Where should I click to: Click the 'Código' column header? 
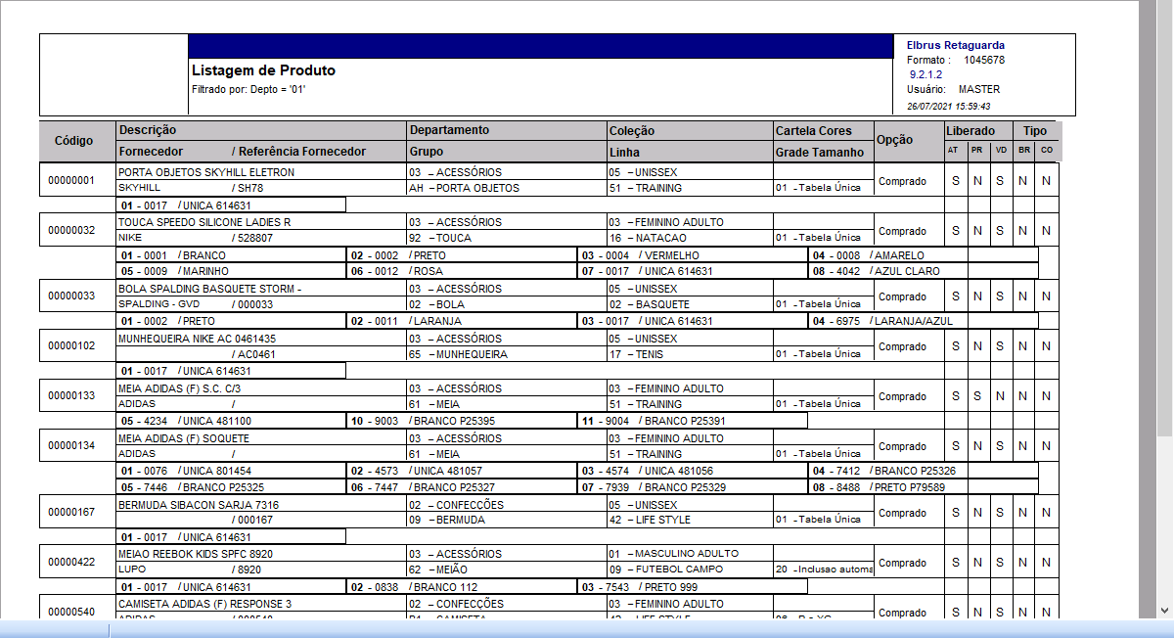pos(73,141)
